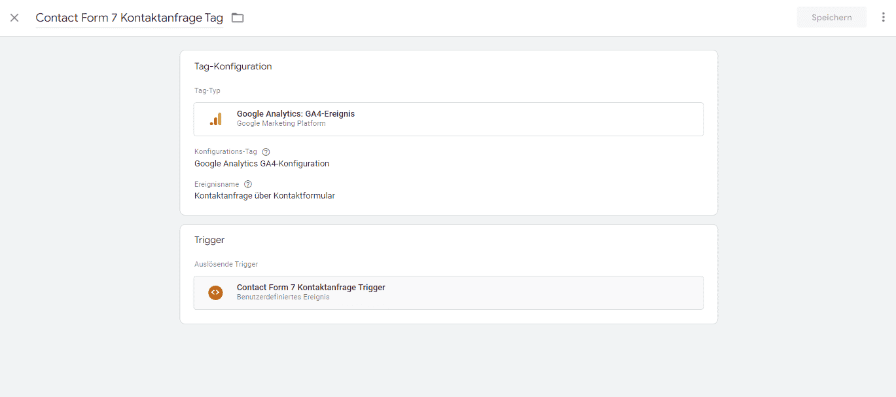896x397 pixels.
Task: Click the Google Marketing Platform subtitle
Action: 281,123
